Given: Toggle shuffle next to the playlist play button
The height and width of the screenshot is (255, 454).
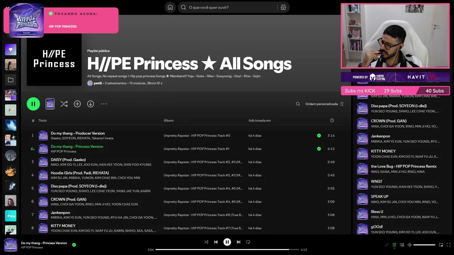Looking at the screenshot, I should pyautogui.click(x=64, y=104).
